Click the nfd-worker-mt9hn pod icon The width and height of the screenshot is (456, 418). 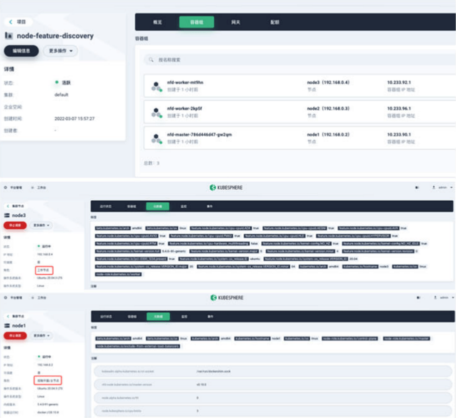click(x=157, y=86)
